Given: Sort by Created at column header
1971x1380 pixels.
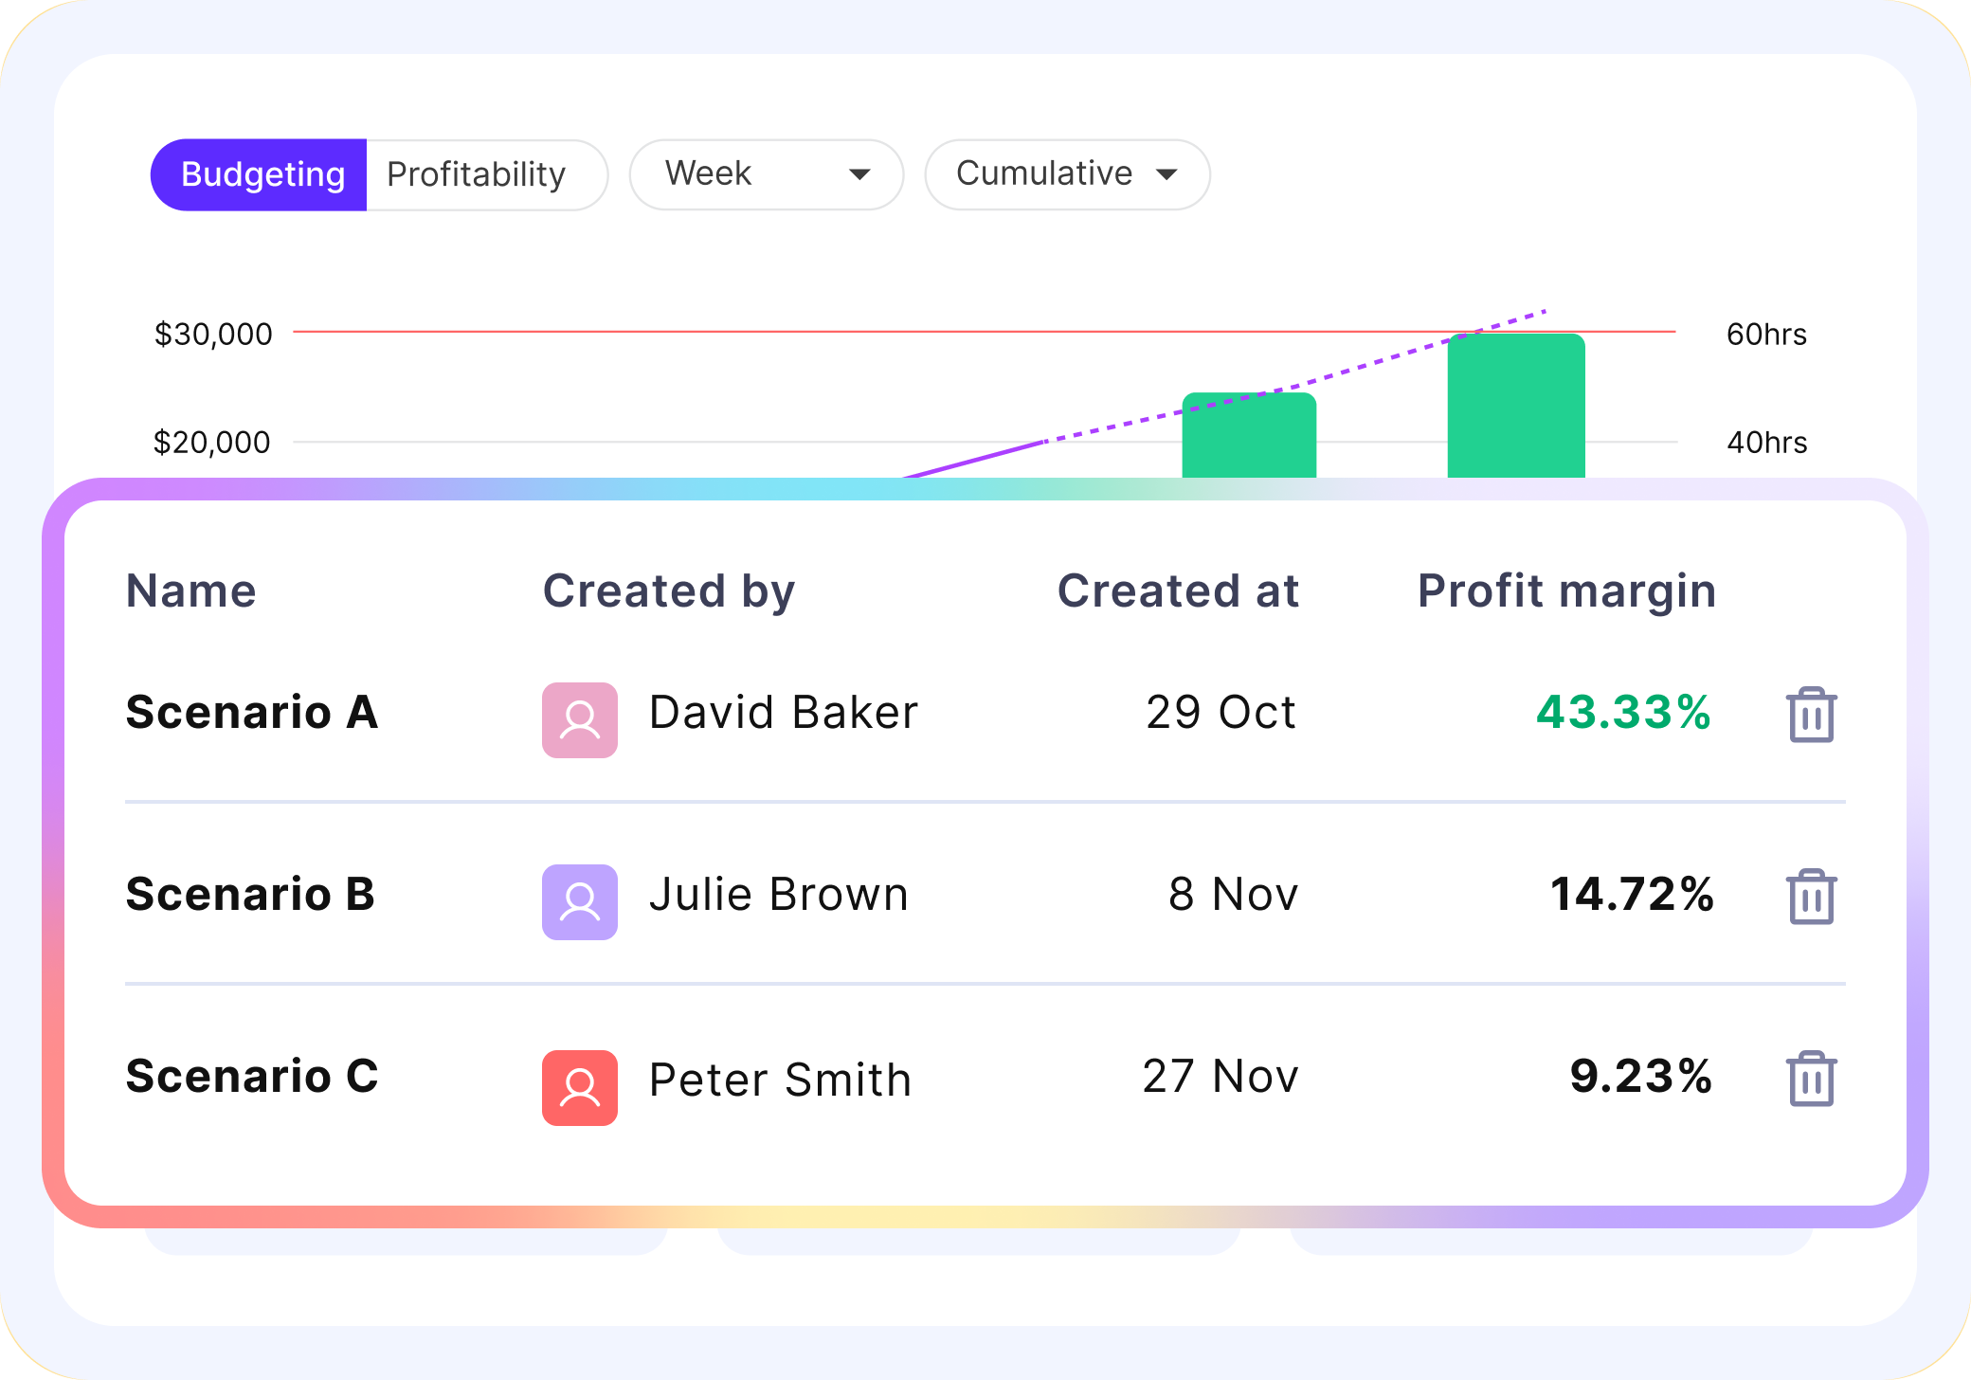Looking at the screenshot, I should pos(1177,590).
